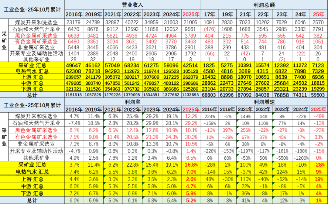Select the 上游 汇总 row label
328x204 pixels.
[32, 76]
